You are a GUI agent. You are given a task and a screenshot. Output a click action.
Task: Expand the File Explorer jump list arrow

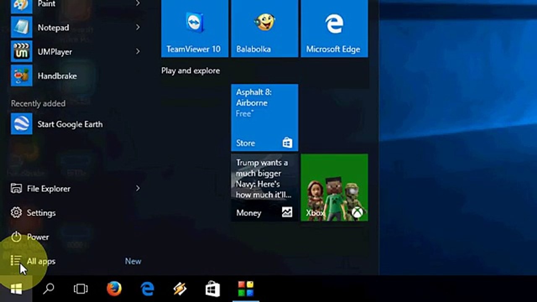point(138,189)
